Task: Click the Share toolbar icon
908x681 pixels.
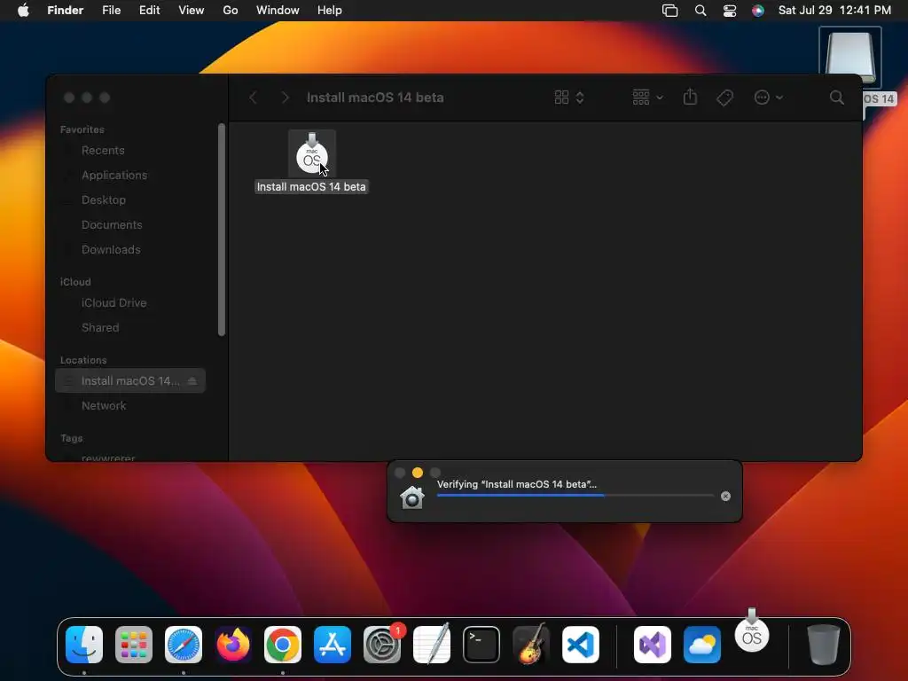Action: click(x=690, y=98)
